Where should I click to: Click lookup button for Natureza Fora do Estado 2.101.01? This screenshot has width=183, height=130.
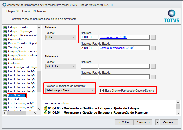153,48
